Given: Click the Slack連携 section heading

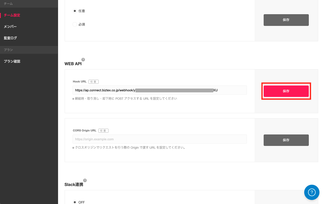Looking at the screenshot, I should click(74, 184).
